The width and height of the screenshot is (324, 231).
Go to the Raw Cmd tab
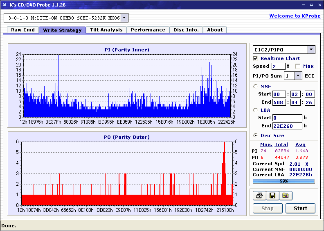click(23, 30)
